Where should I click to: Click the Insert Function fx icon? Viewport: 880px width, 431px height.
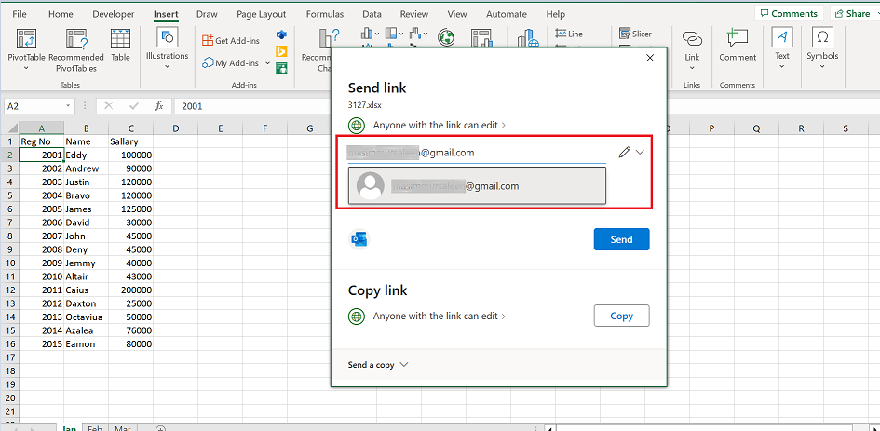159,105
